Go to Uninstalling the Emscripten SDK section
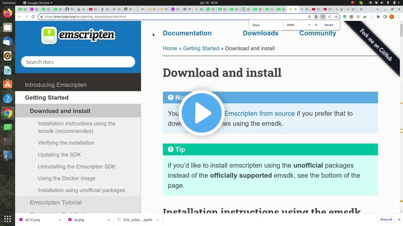 point(77,167)
